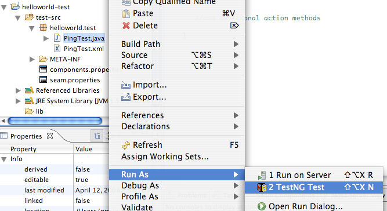Click the Run on Server icon
This screenshot has width=387, height=211.
point(262,175)
